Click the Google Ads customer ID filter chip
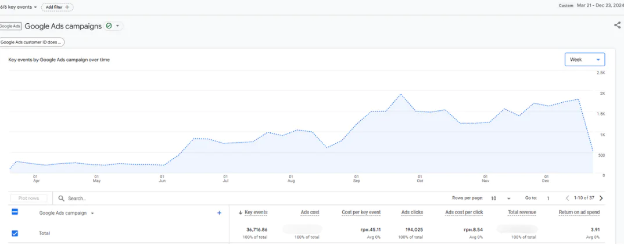624x245 pixels. pyautogui.click(x=32, y=42)
